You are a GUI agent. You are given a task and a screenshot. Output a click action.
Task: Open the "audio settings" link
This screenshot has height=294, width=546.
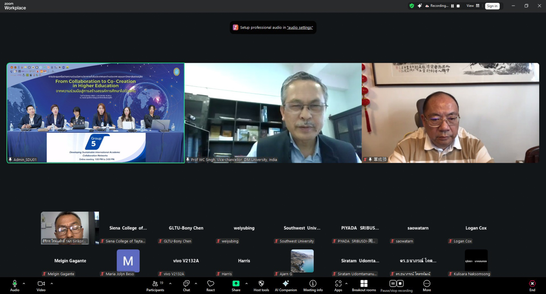tap(300, 27)
